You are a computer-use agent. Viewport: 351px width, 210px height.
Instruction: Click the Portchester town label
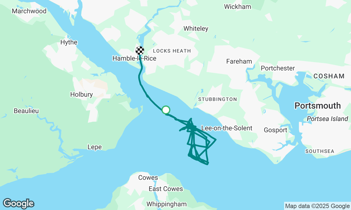click(x=278, y=68)
